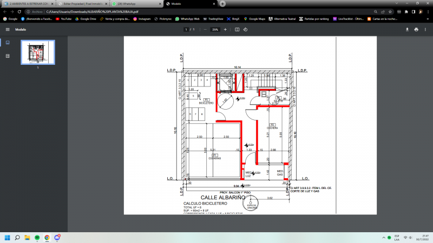Click the zoom percentage field
This screenshot has width=433, height=243.
[x=215, y=30]
